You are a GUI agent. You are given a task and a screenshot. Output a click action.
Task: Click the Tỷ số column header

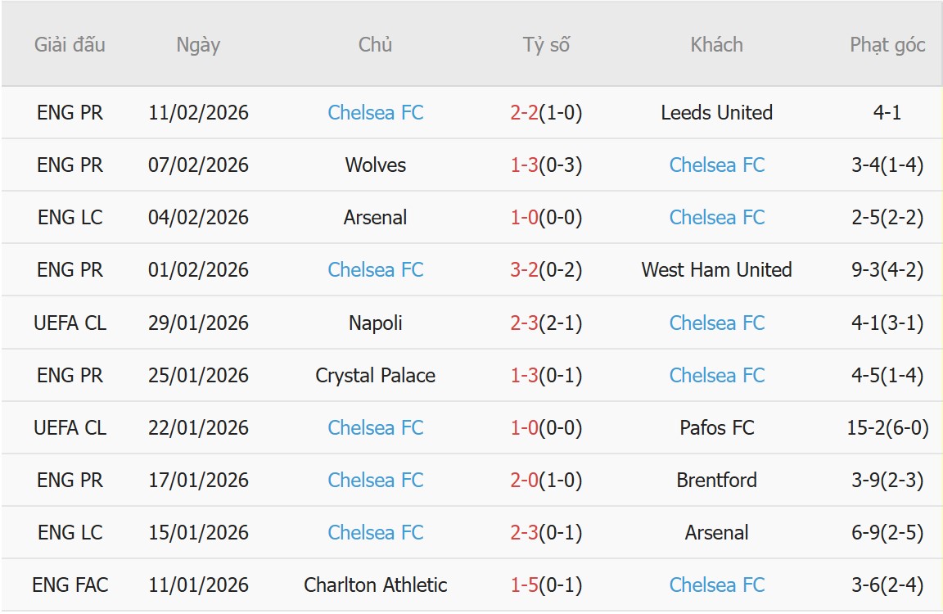point(546,45)
